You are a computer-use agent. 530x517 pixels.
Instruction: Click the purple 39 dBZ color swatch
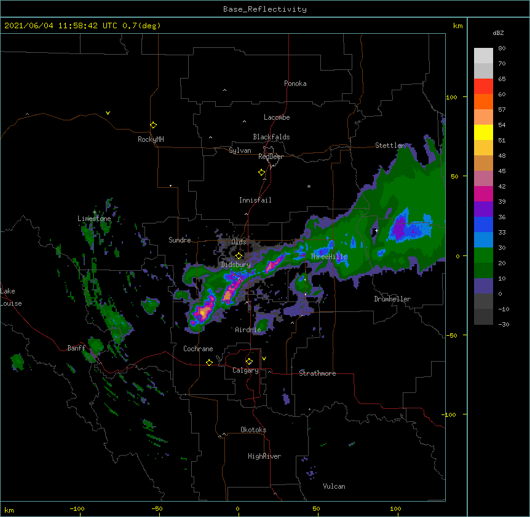click(483, 209)
